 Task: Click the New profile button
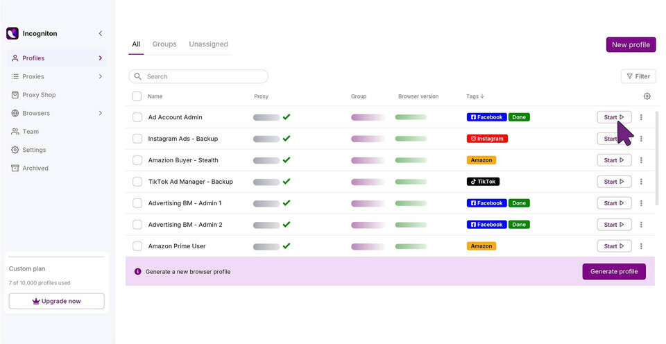[x=631, y=44]
